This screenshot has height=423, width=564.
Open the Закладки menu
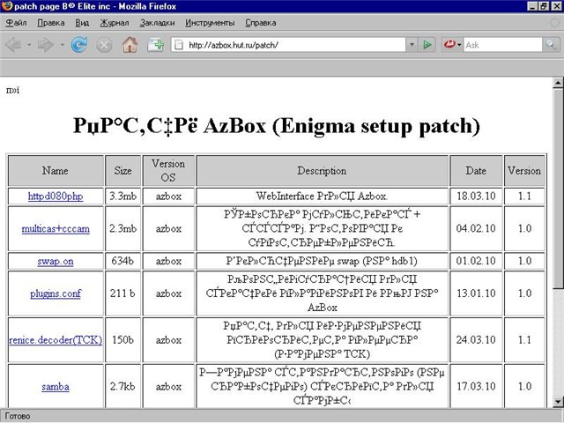pyautogui.click(x=157, y=23)
